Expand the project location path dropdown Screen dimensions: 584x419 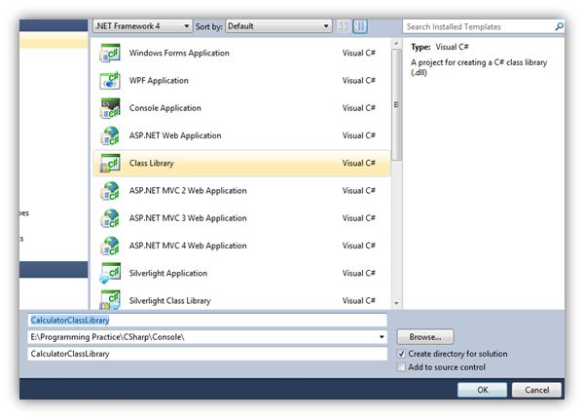(382, 337)
